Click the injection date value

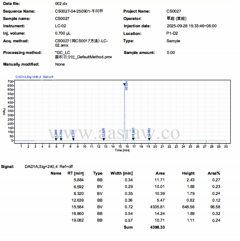point(191,26)
